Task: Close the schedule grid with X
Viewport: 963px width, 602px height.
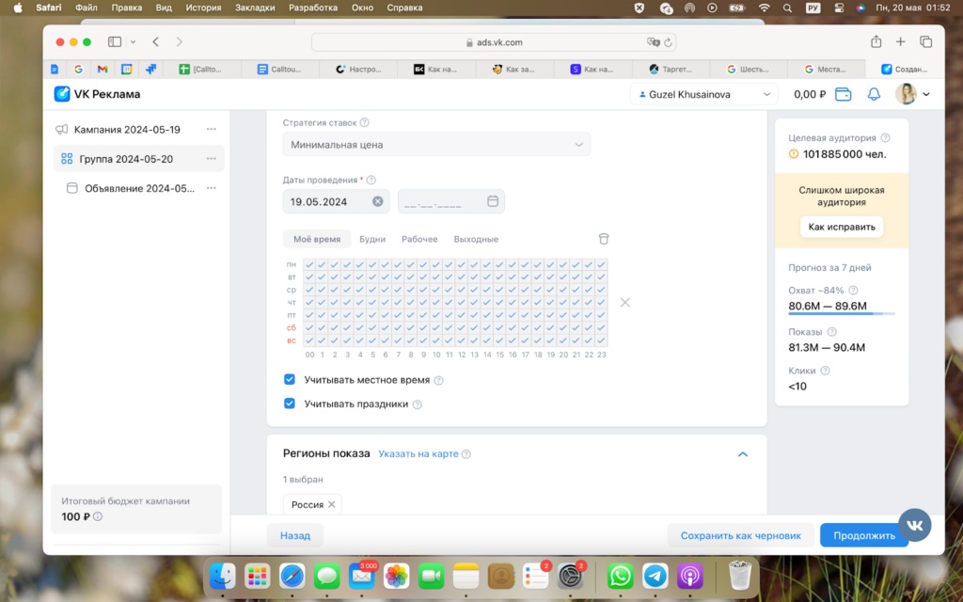Action: point(624,303)
